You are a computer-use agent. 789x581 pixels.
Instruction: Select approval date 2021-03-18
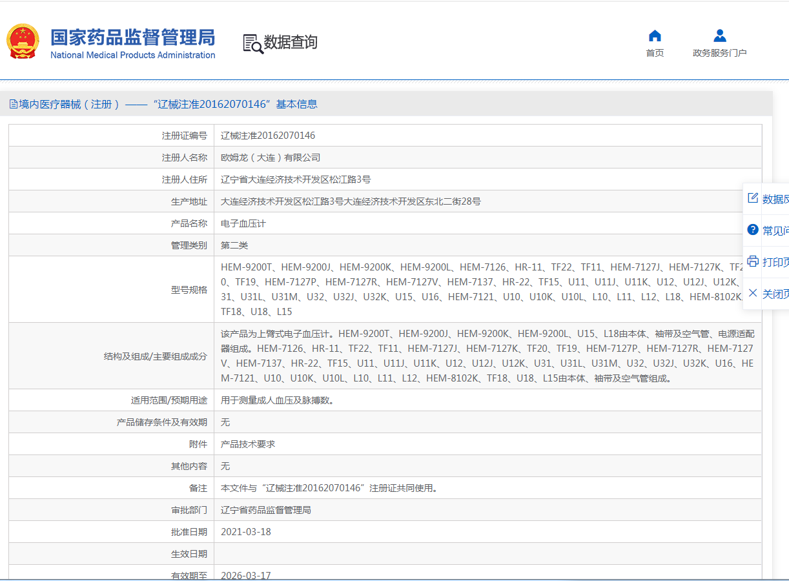pos(246,532)
